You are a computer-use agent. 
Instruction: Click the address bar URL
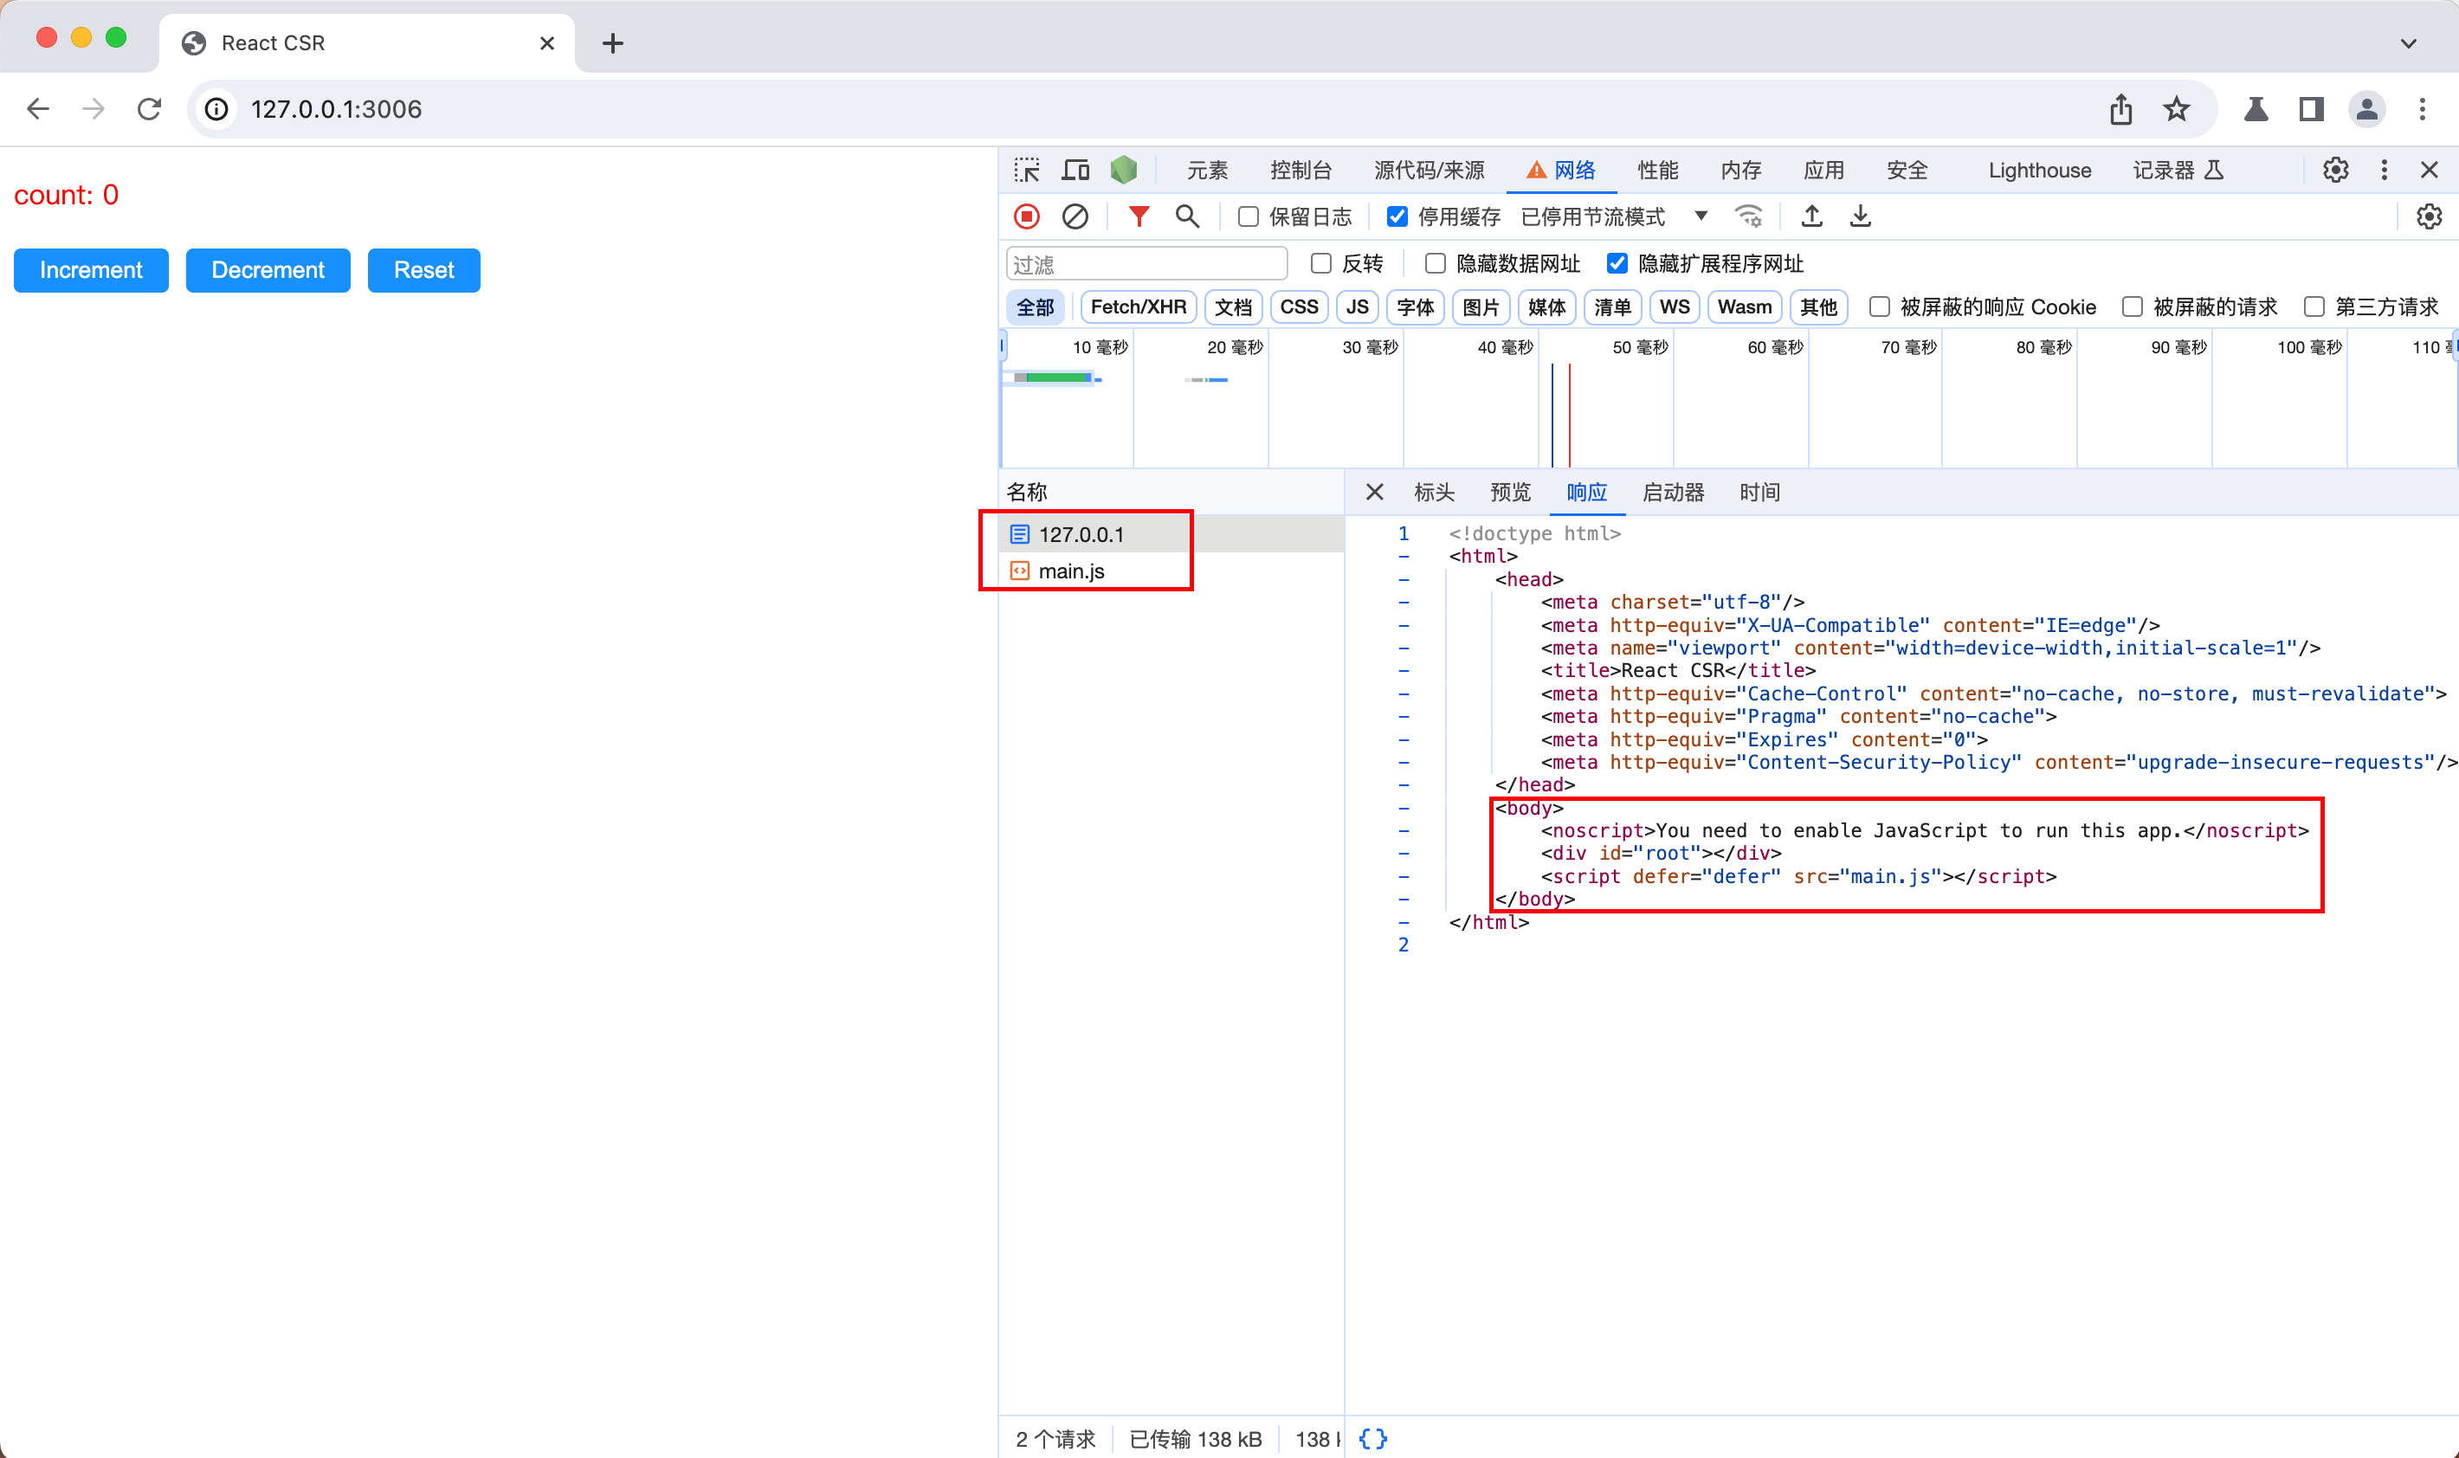(x=336, y=109)
